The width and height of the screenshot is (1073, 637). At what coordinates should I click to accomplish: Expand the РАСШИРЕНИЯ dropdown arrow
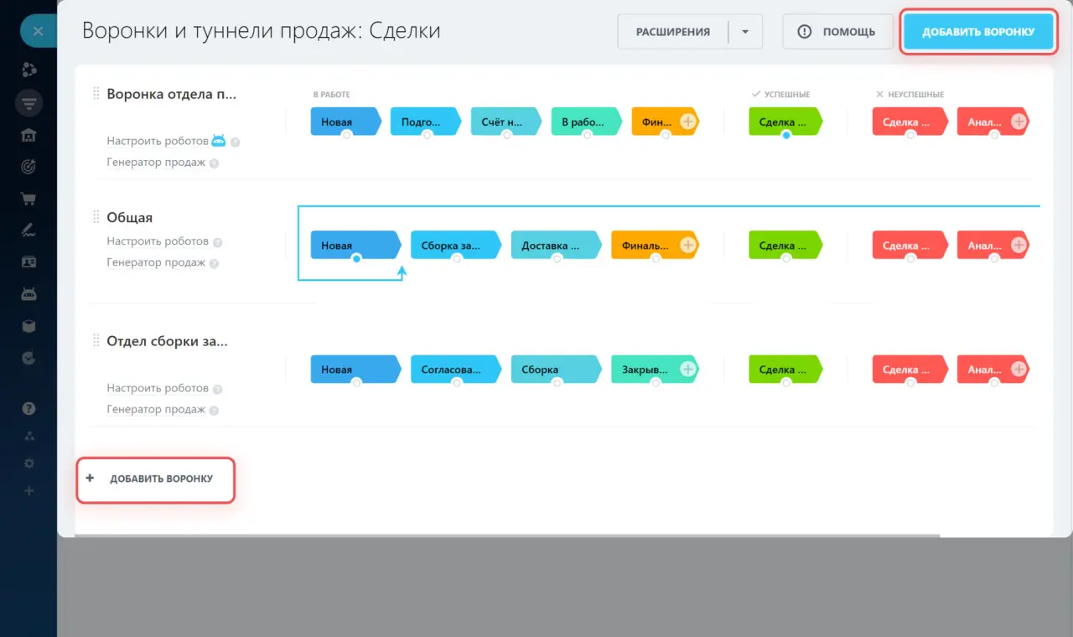[x=745, y=32]
